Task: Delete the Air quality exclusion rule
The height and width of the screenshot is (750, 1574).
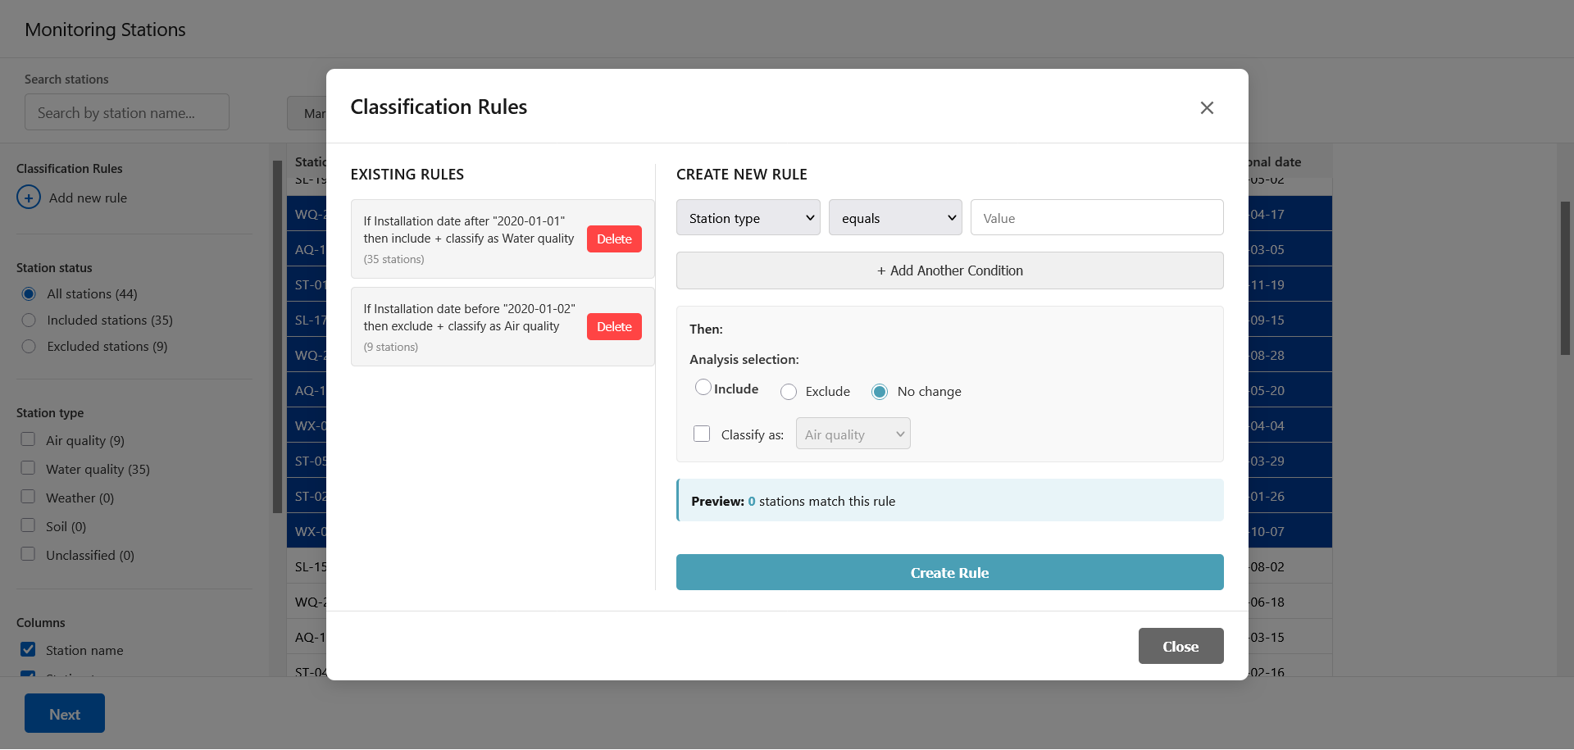Action: (614, 327)
